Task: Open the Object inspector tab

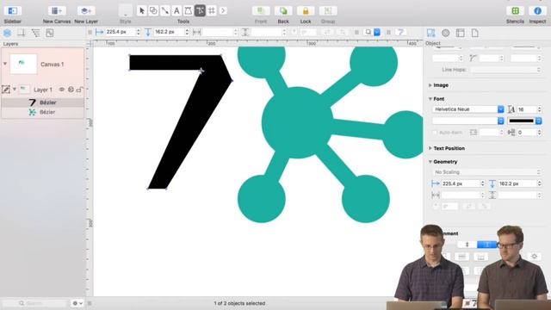Action: tap(430, 33)
